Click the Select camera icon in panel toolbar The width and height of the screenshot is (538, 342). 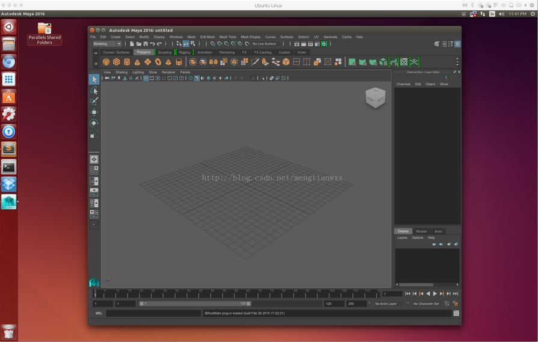click(107, 78)
